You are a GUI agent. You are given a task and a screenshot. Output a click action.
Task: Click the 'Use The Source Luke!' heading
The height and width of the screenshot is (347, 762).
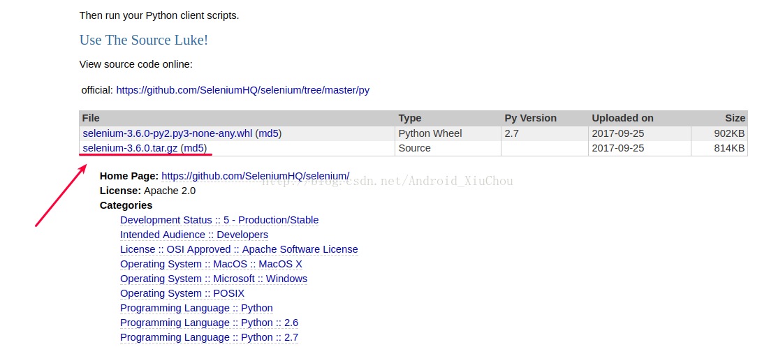[x=144, y=40]
